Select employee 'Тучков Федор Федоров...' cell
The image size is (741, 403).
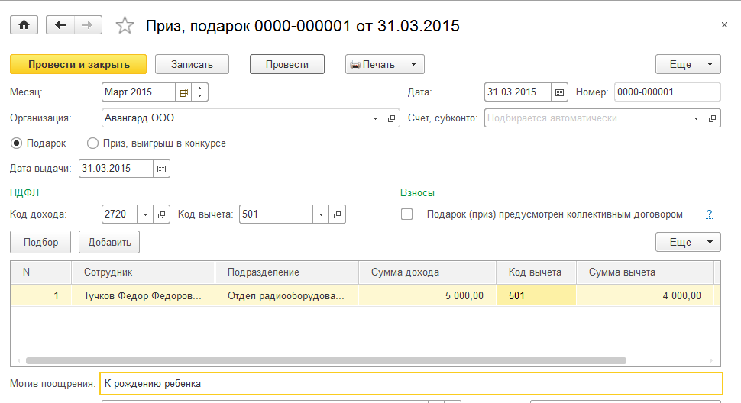[143, 296]
